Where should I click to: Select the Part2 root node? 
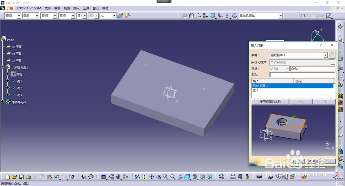click(10, 40)
